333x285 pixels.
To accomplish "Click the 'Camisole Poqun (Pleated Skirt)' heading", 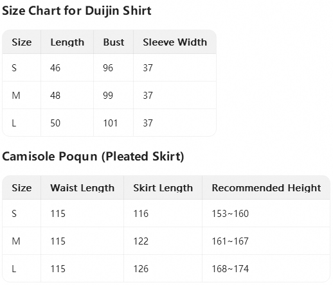I will click(x=93, y=156).
